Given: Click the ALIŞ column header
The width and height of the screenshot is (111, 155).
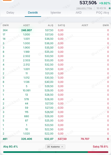Looking at the screenshot, I should click(x=50, y=25).
